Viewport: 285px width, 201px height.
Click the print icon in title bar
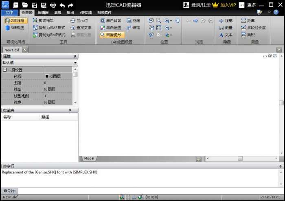tap(53, 5)
